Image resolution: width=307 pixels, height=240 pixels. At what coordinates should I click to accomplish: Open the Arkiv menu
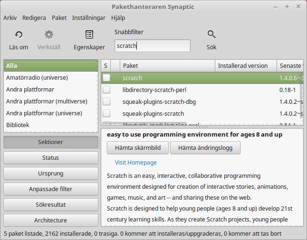coord(10,18)
